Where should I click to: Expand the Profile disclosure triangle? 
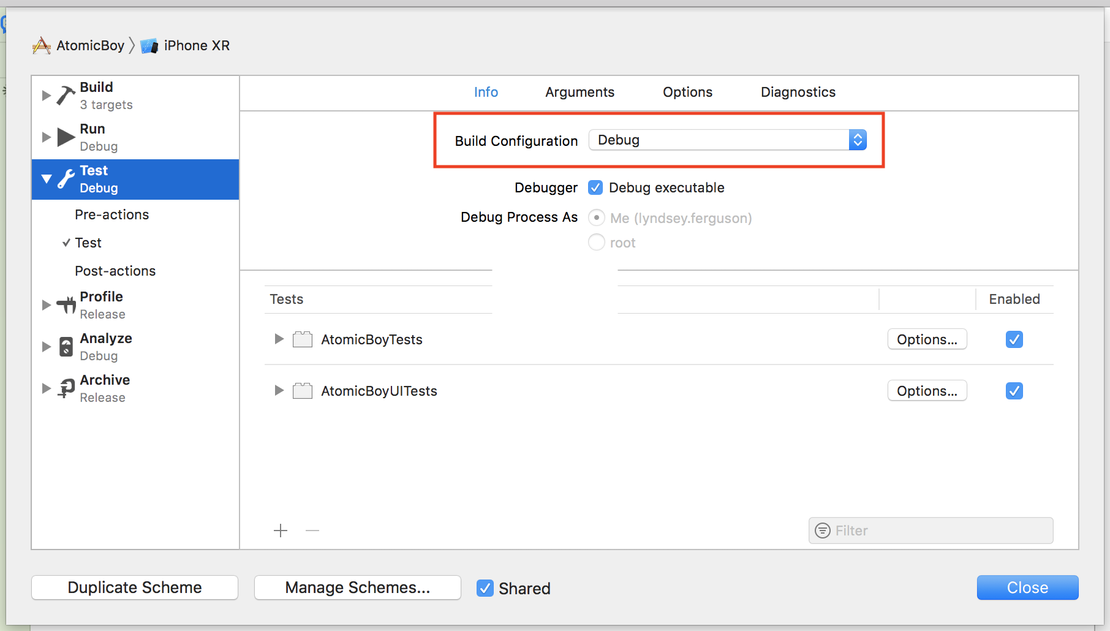[x=46, y=305]
